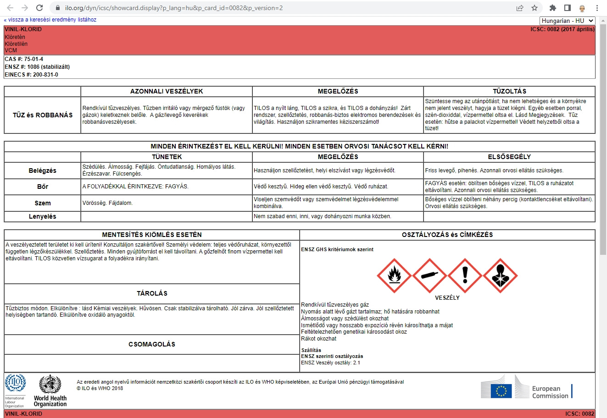Click 'Rákot okozhat' hazard statement
The height and width of the screenshot is (418, 607).
319,339
